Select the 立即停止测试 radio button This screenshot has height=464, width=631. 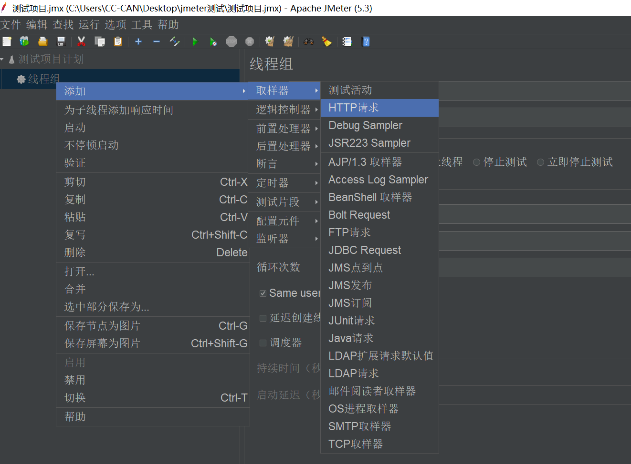[540, 162]
